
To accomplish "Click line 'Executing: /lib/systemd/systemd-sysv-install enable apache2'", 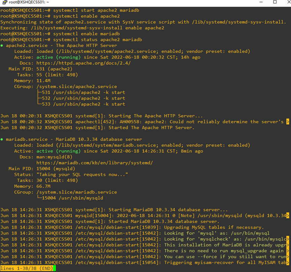I will (x=82, y=28).
